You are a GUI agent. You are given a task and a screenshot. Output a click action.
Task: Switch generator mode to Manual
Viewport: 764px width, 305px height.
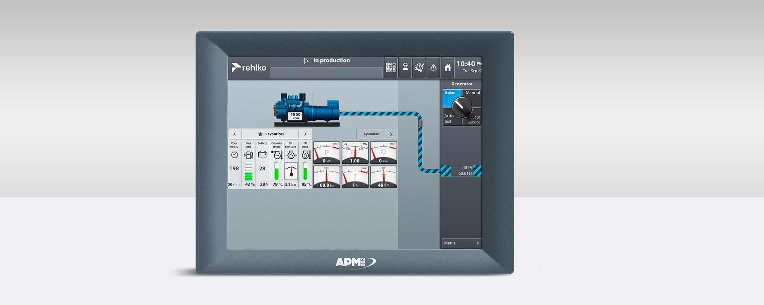point(473,93)
